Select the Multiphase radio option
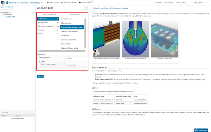This screenshot has height=132, width=211. point(61,36)
